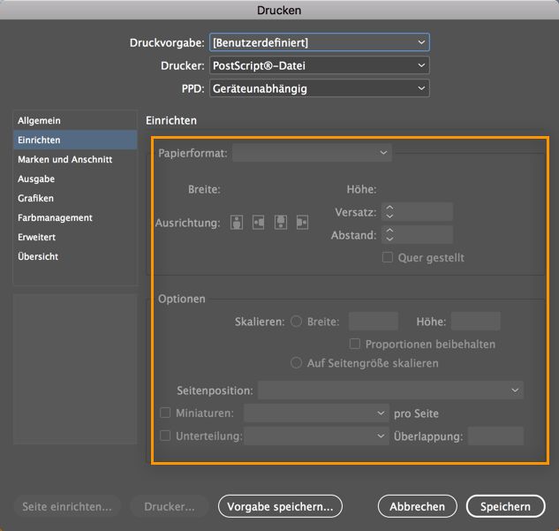Open the Farbmanagement section
This screenshot has width=559, height=531.
pyautogui.click(x=55, y=217)
